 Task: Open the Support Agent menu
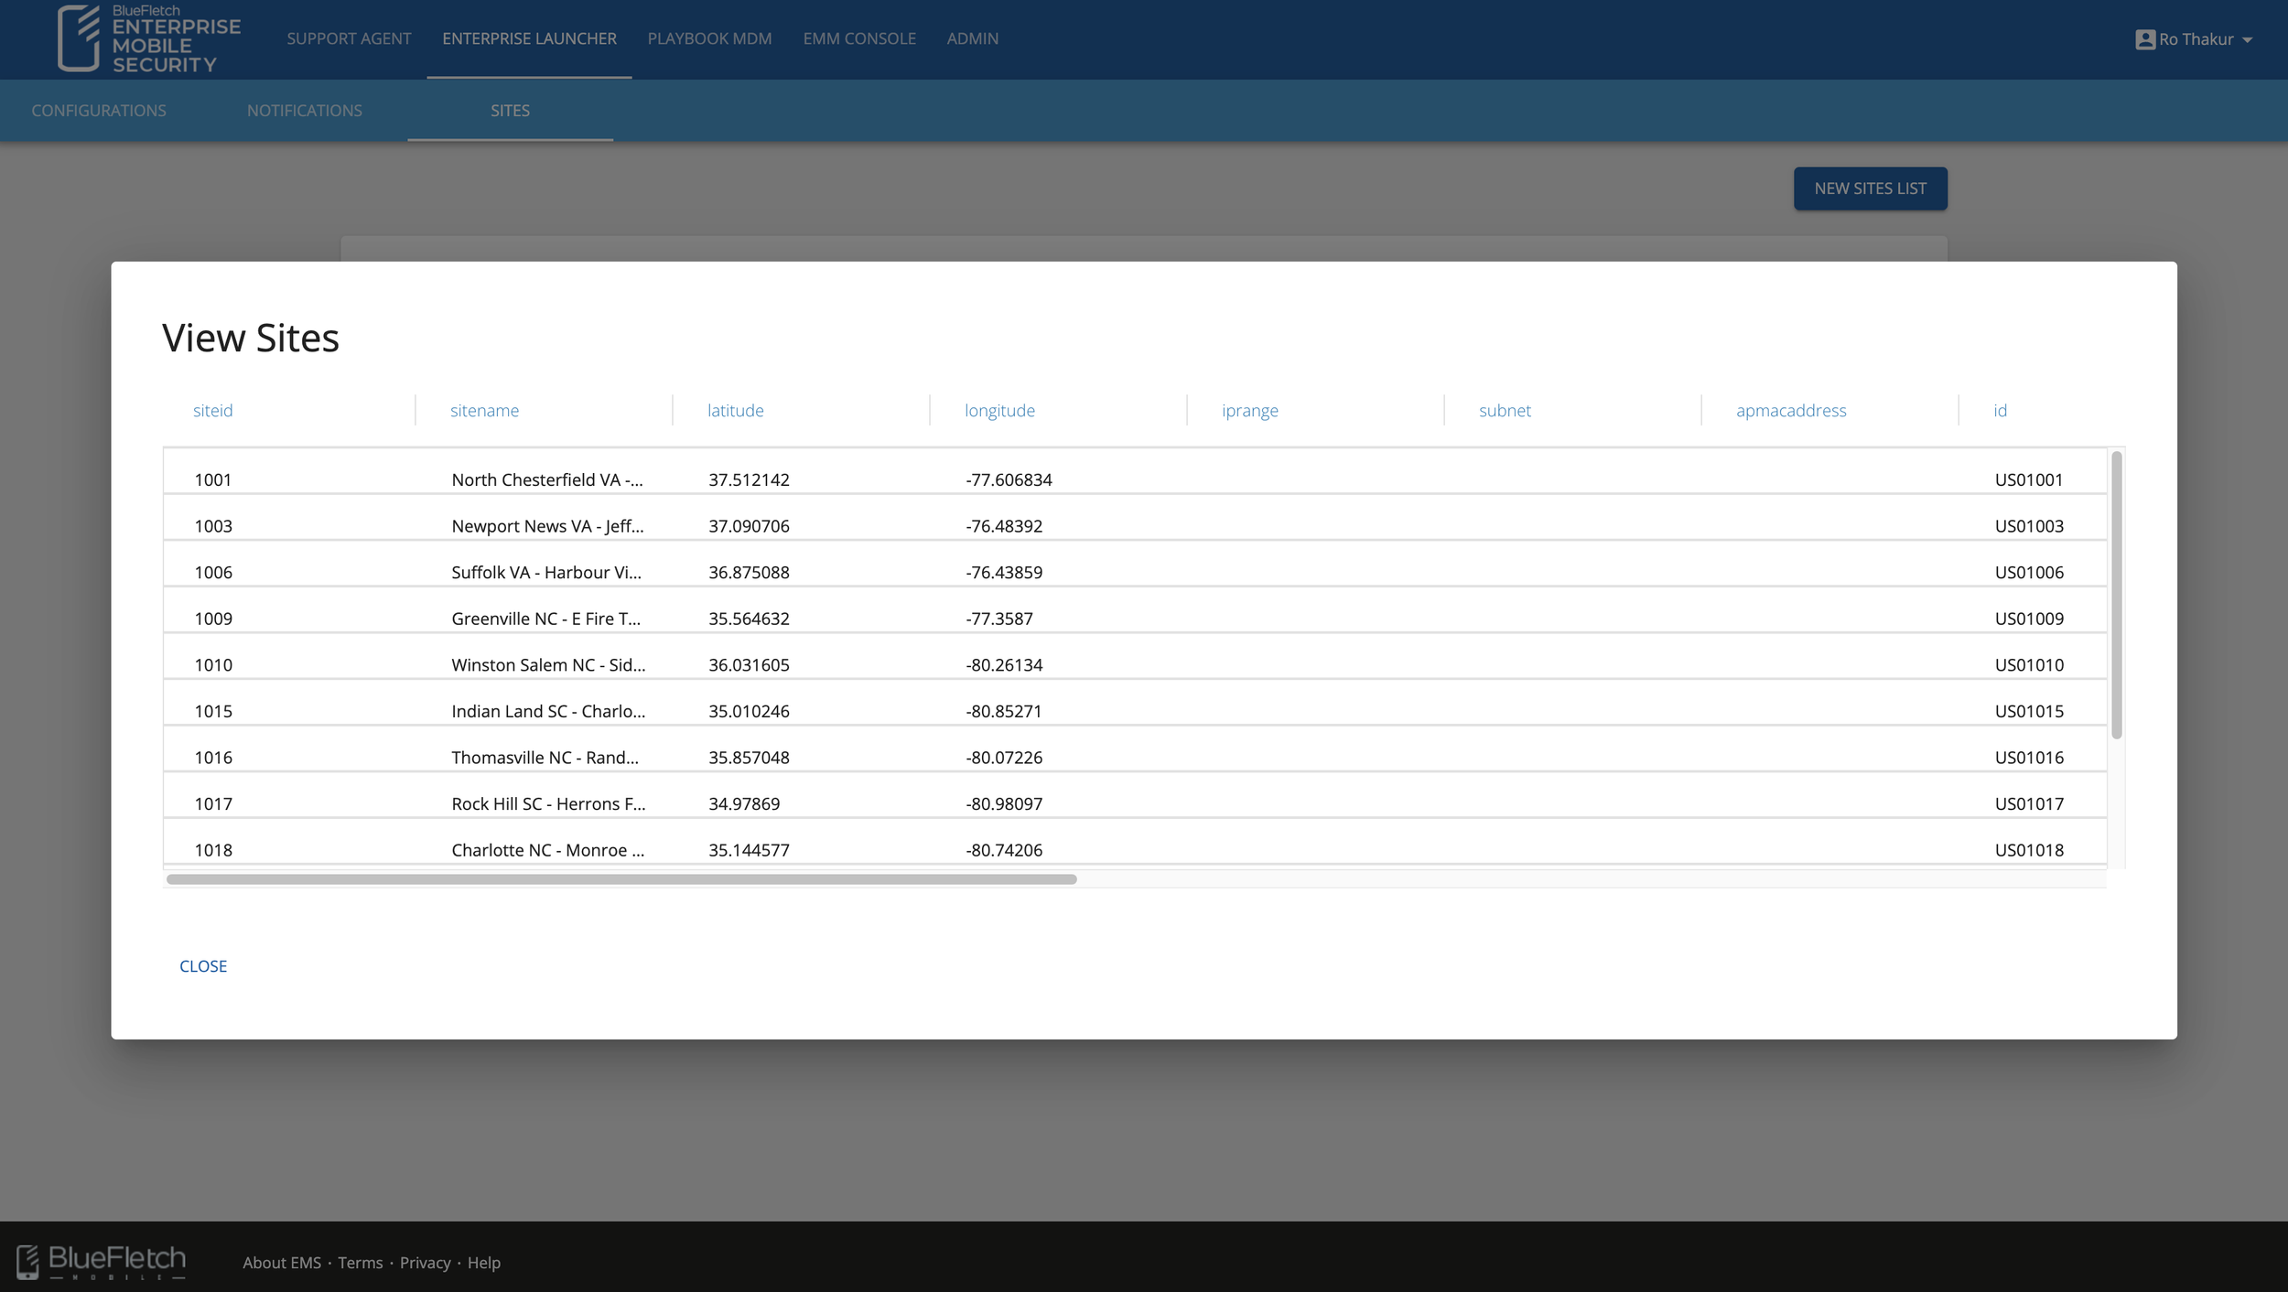(349, 38)
